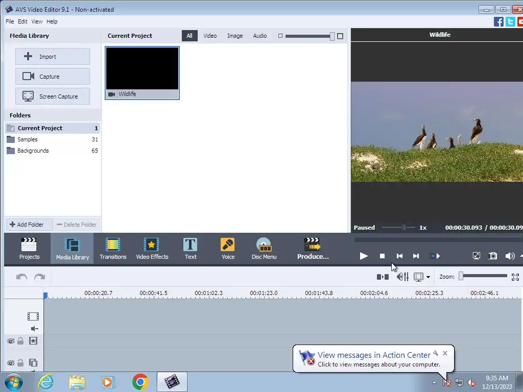The image size is (523, 392).
Task: Open the View menu
Action: coord(37,21)
